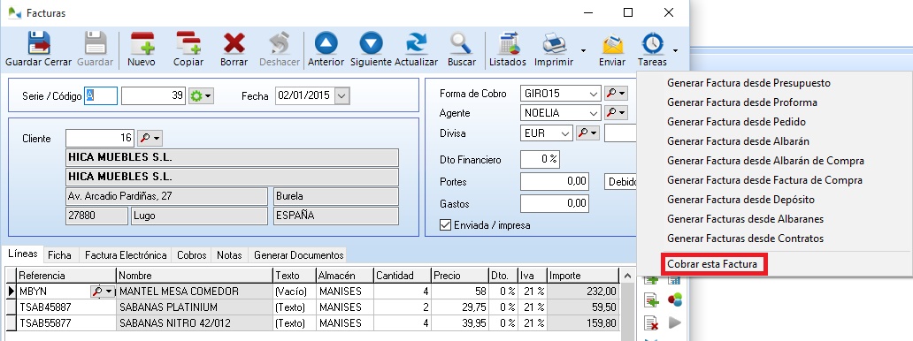Screen dimensions: 913x341
Task: Click the colored circles icon beside the grid
Action: pyautogui.click(x=674, y=300)
